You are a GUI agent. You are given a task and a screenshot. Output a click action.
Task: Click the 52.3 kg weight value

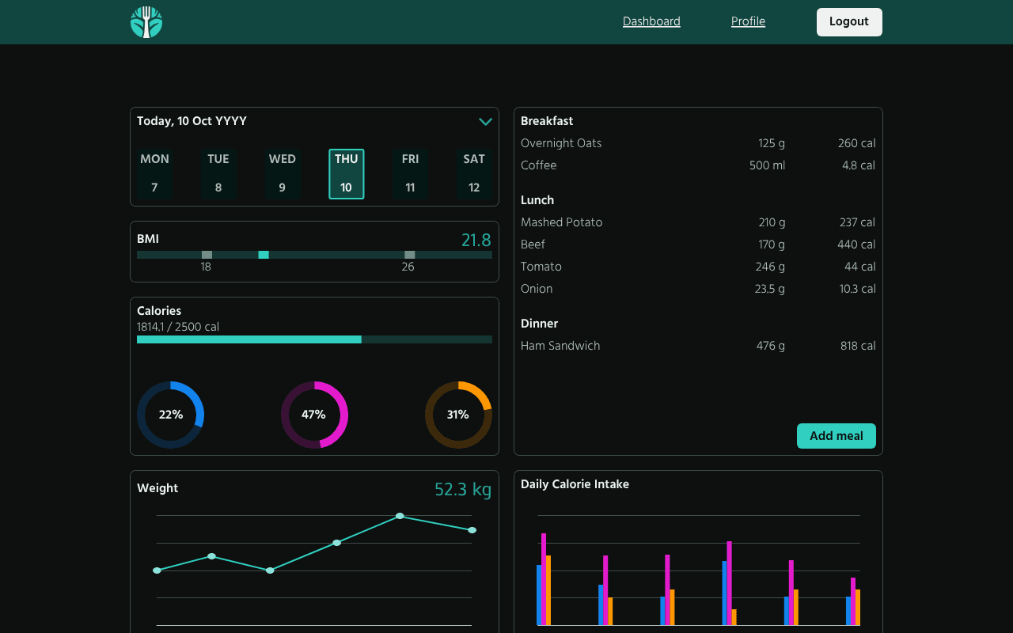pyautogui.click(x=463, y=490)
